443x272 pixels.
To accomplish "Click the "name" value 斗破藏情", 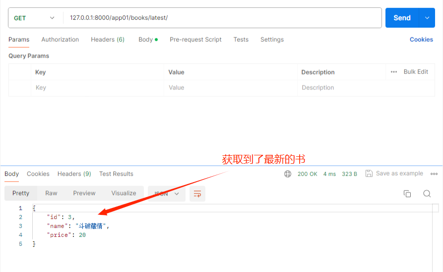I will pyautogui.click(x=90, y=226).
